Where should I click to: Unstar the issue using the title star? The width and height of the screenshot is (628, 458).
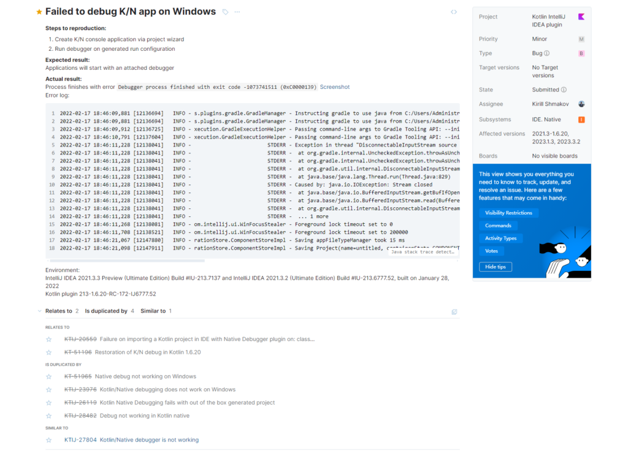pos(39,12)
